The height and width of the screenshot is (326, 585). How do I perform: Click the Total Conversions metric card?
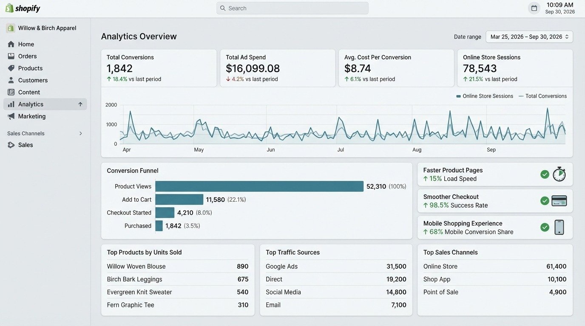click(x=159, y=68)
